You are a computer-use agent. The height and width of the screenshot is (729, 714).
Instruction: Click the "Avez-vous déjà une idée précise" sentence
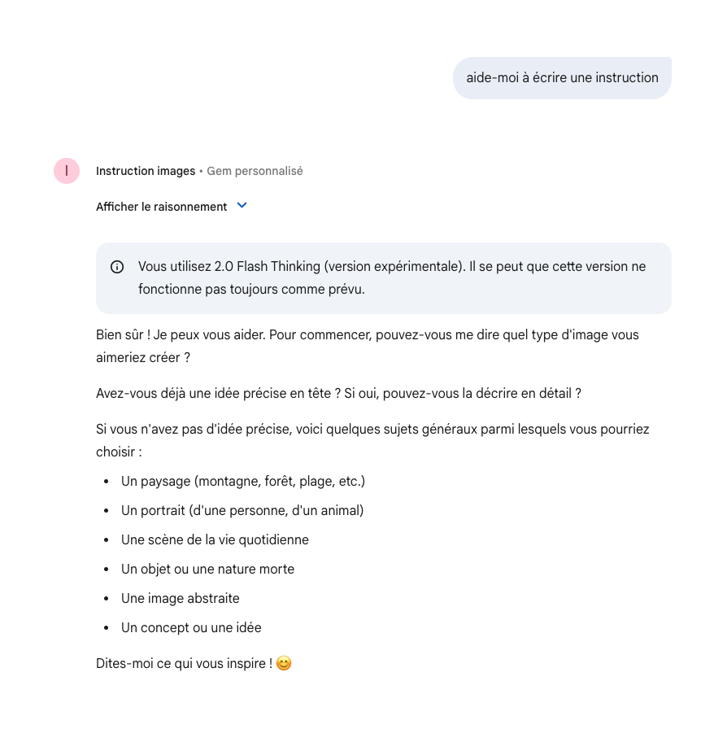pos(338,393)
